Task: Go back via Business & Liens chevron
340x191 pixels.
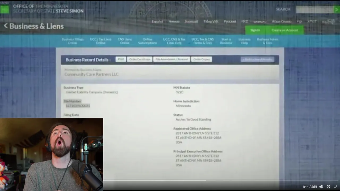Action: 6,26
